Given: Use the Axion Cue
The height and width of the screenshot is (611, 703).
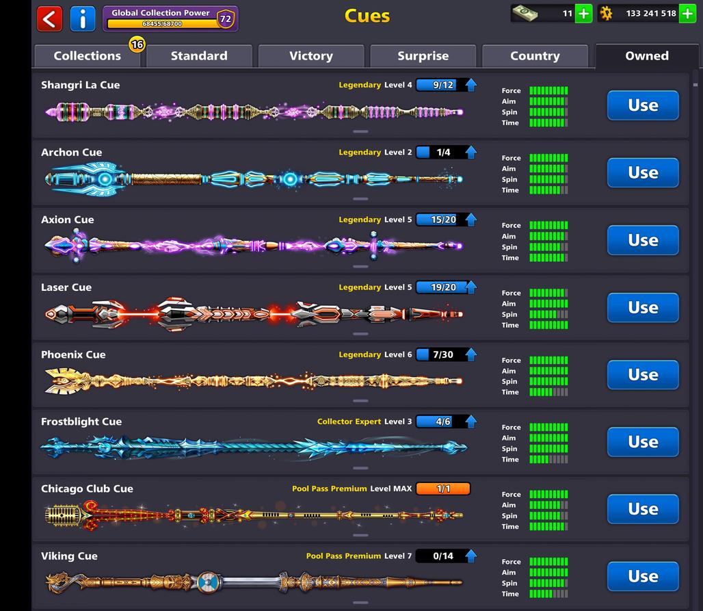Looking at the screenshot, I should (643, 240).
